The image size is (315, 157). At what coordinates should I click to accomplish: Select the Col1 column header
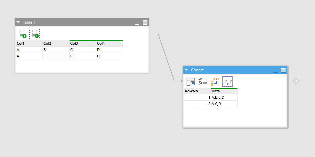[29, 43]
